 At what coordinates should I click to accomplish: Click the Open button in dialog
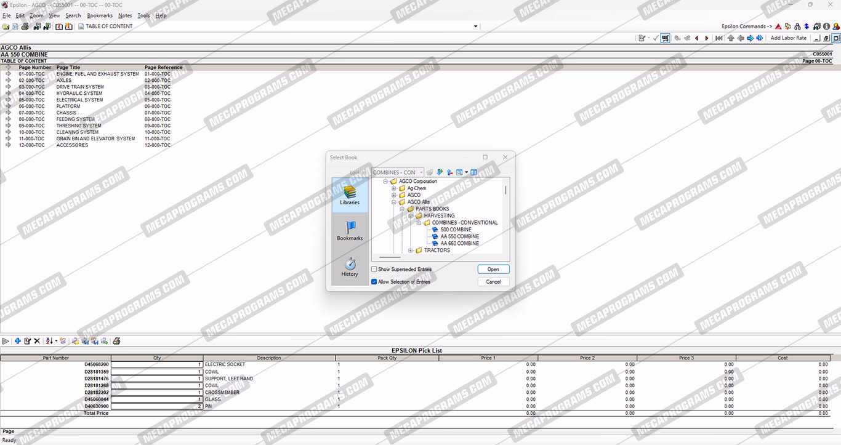point(493,270)
